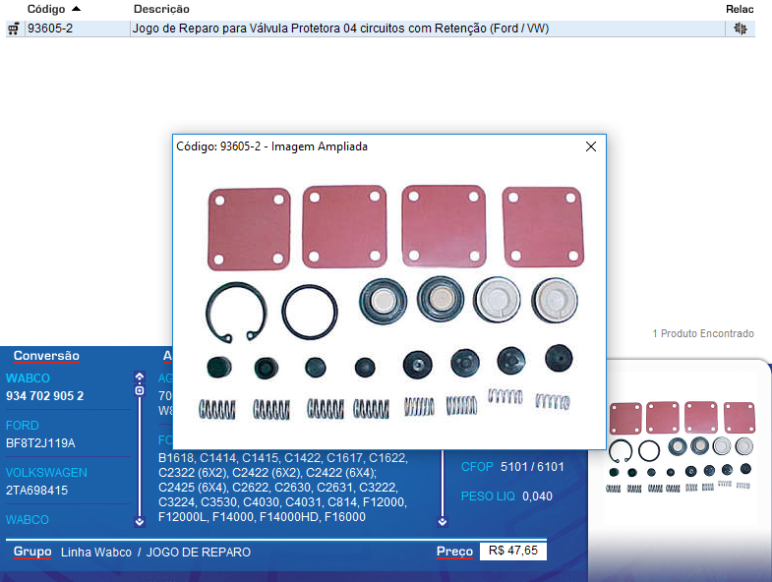772x582 pixels.
Task: Click the price field showing R$ 47,65
Action: coord(512,552)
